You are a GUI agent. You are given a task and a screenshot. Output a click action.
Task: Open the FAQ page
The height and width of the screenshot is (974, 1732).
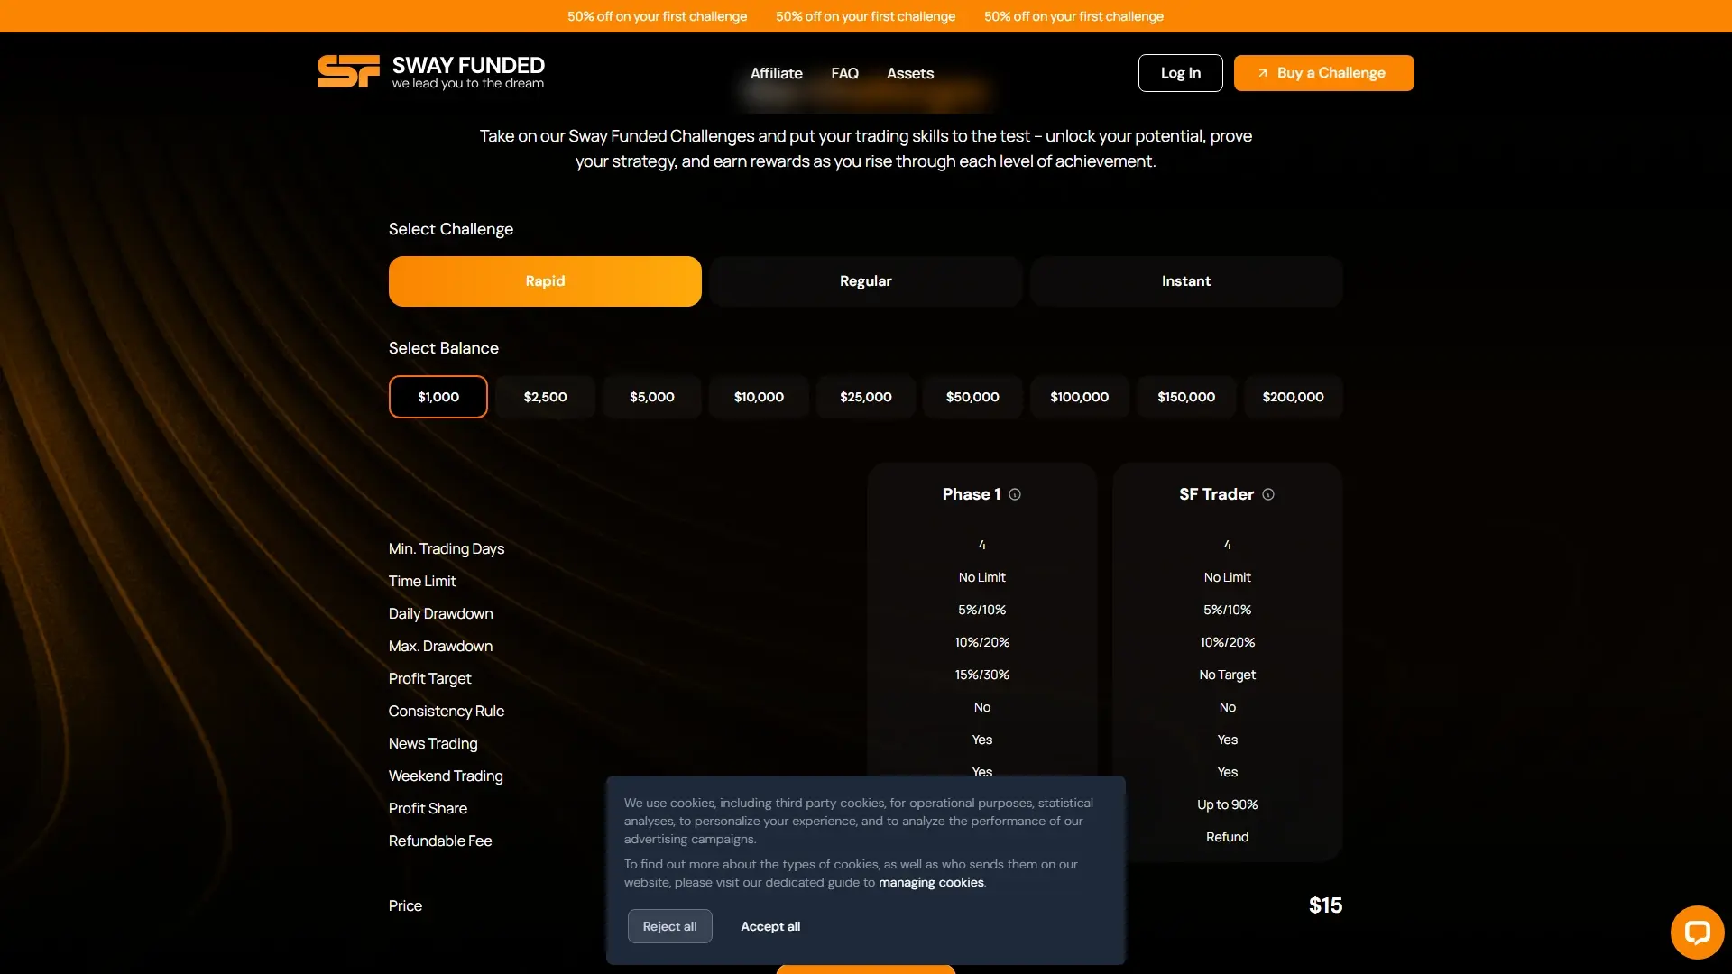(845, 73)
